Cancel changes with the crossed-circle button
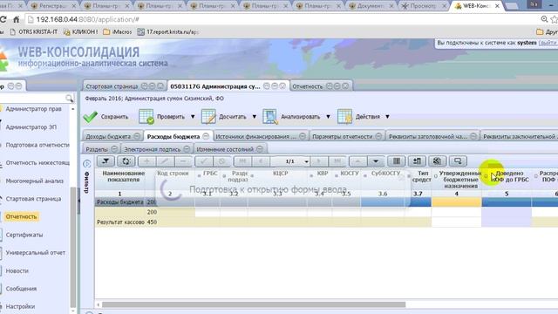This screenshot has height=314, width=558. [x=221, y=161]
